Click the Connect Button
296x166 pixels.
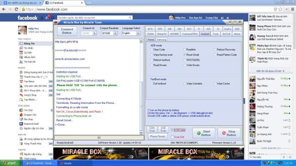click(67, 31)
